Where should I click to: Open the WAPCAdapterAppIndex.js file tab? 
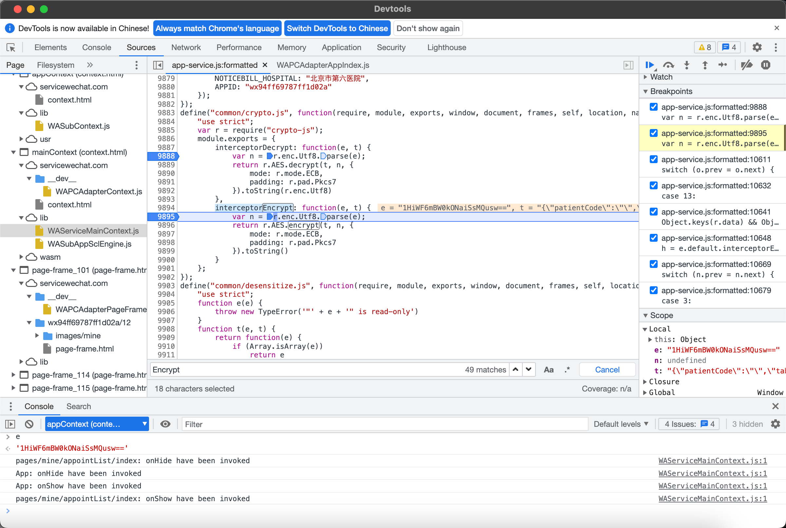tap(323, 65)
